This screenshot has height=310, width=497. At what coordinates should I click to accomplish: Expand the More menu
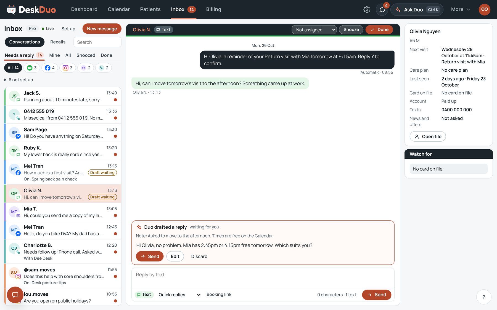pyautogui.click(x=460, y=9)
